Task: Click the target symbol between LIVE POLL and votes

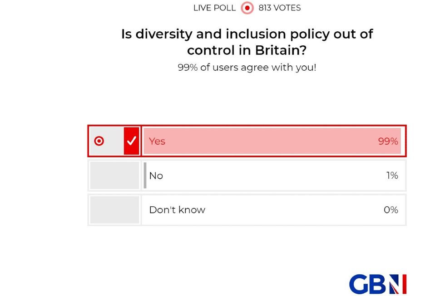Action: 247,8
